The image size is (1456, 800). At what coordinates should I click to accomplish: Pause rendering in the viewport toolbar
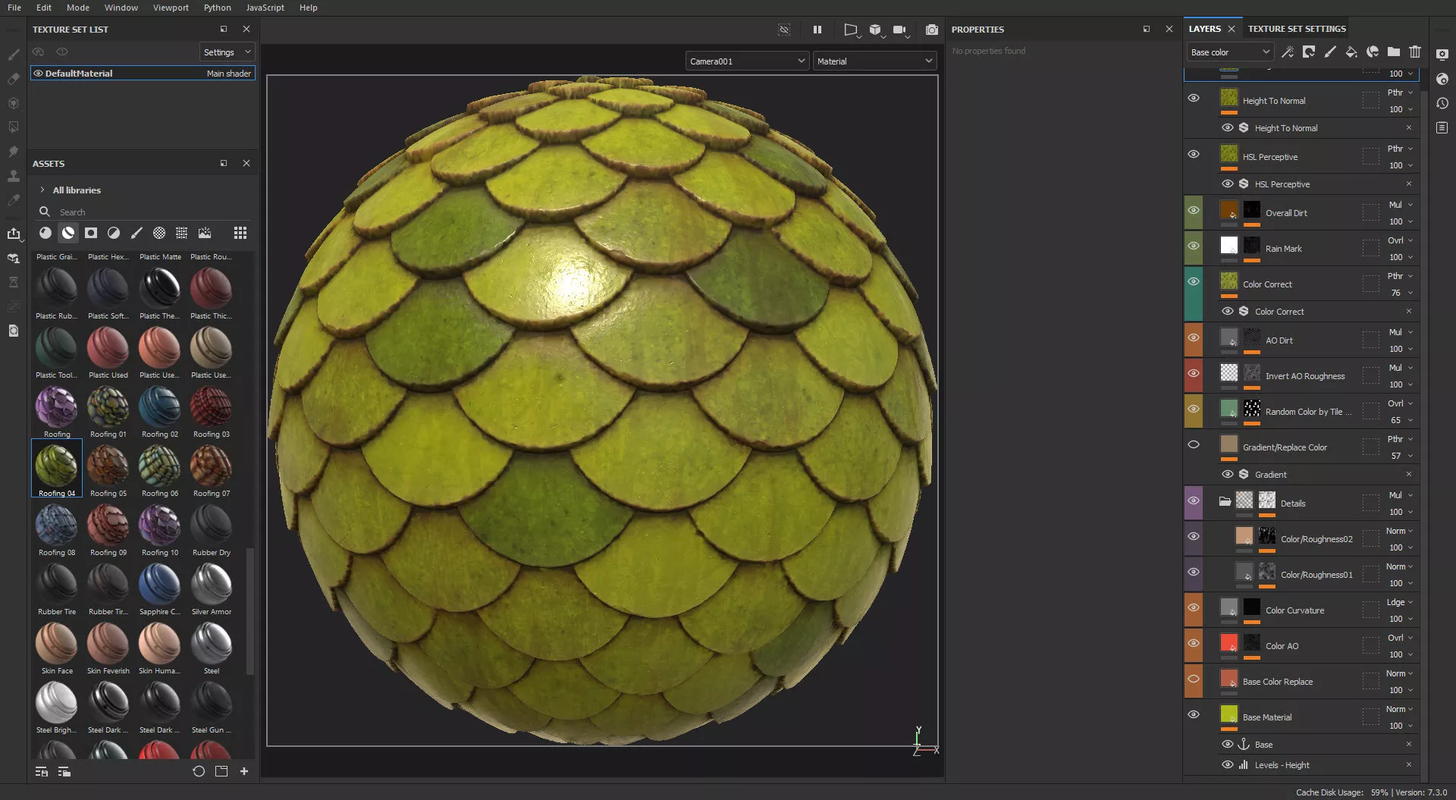(817, 30)
